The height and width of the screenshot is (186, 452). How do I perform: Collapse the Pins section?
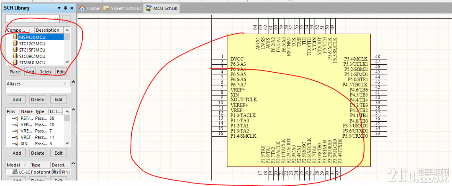coord(73,109)
